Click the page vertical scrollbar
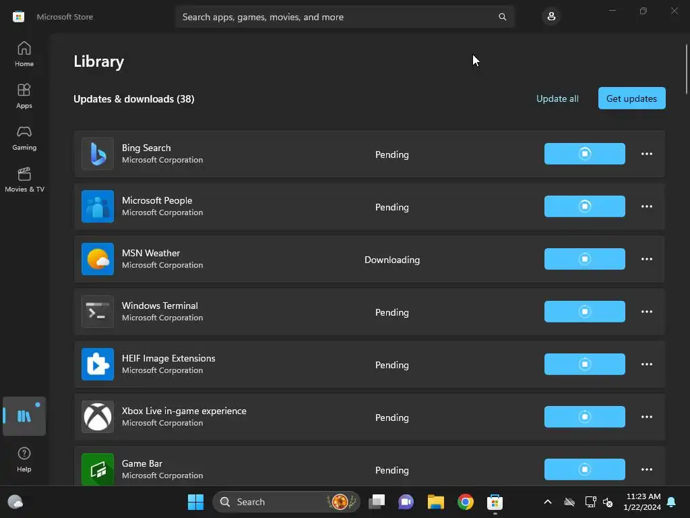This screenshot has width=690, height=518. coord(686,69)
